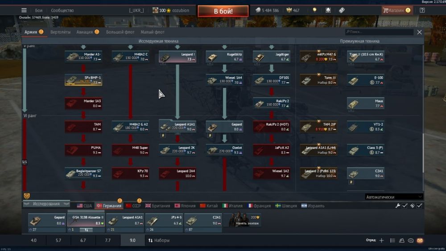This screenshot has width=446, height=251.
Task: Select the M48A2 G A2 card
Action: coord(130,127)
